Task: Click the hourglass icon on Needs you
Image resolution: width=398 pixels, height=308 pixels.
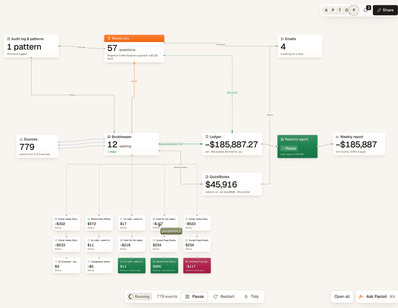Action: [x=109, y=38]
